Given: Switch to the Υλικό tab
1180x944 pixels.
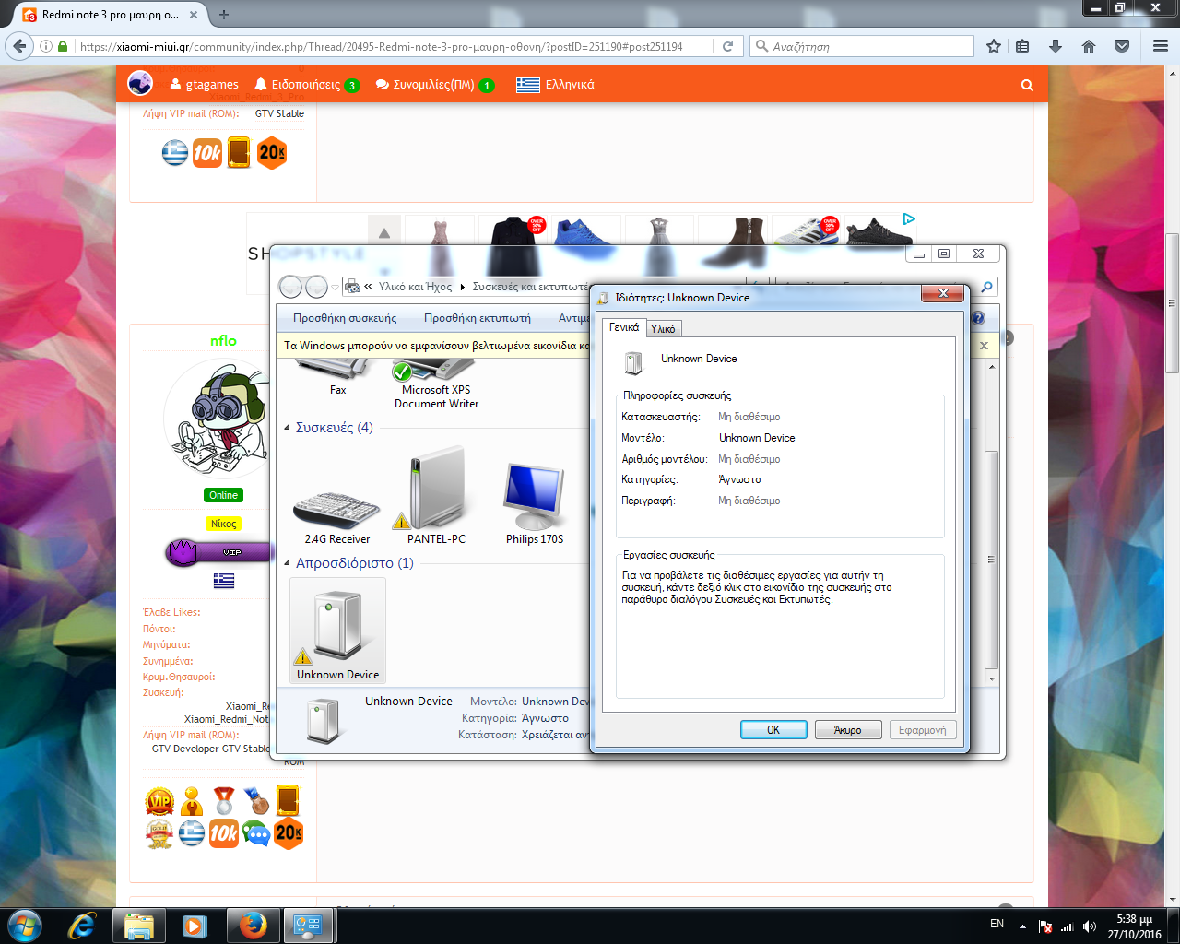Looking at the screenshot, I should pyautogui.click(x=663, y=328).
